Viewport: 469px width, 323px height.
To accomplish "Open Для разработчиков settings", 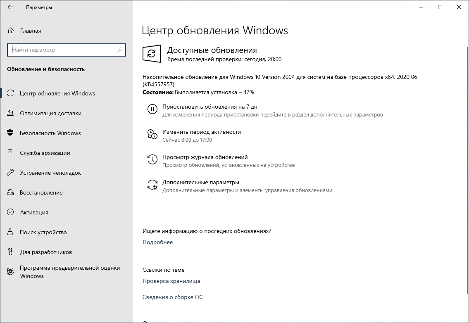I will click(45, 252).
